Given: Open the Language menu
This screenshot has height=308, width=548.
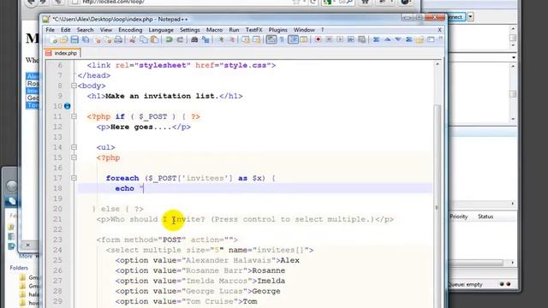Looking at the screenshot, I should [161, 30].
